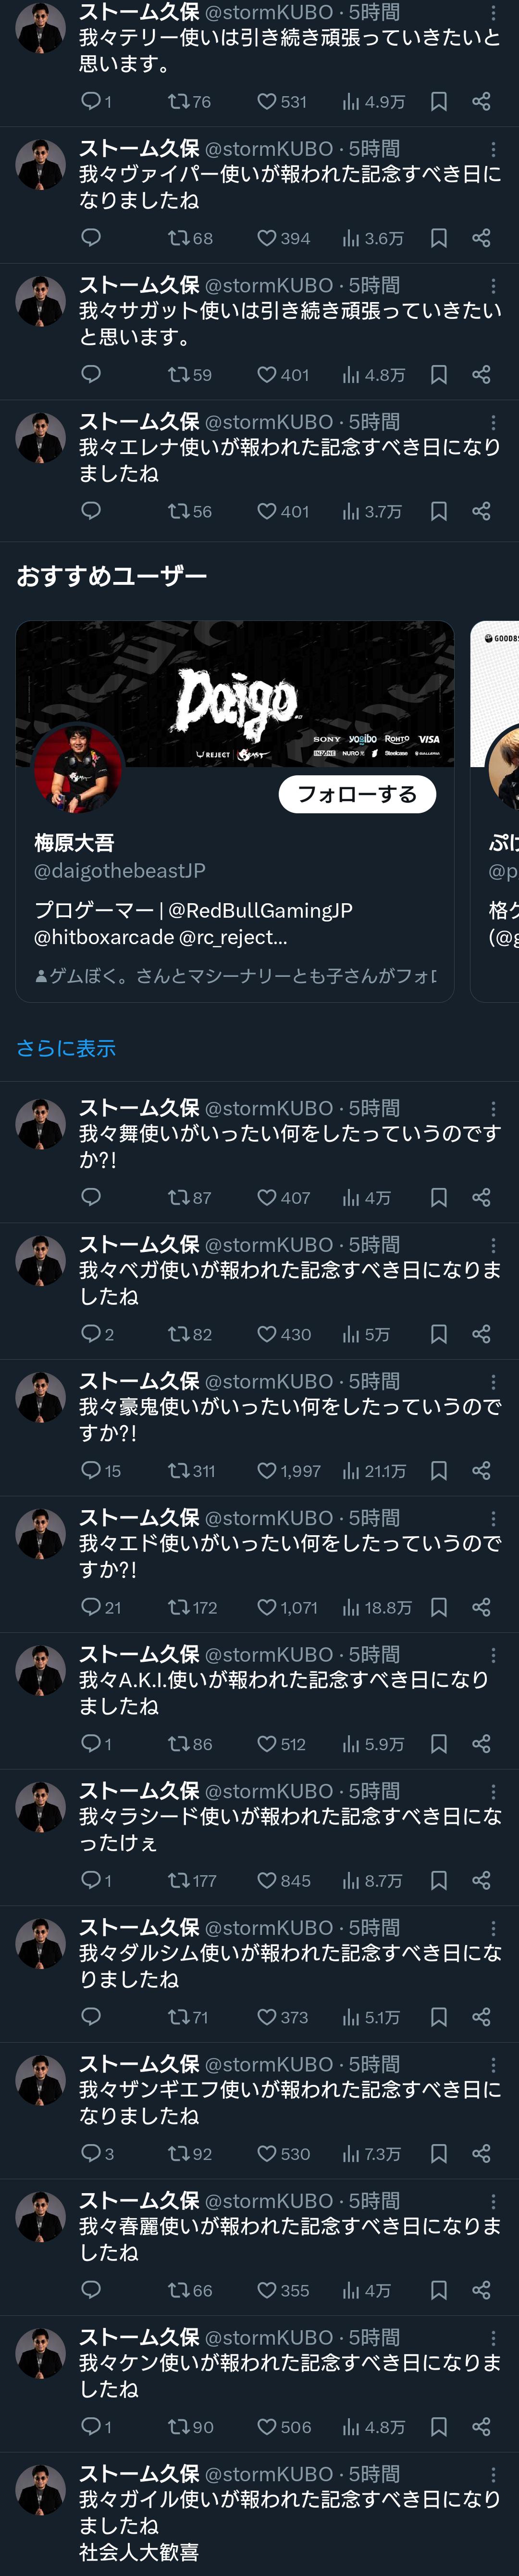Click the さらに表示 link
Image resolution: width=519 pixels, height=2576 pixels.
pos(66,1048)
